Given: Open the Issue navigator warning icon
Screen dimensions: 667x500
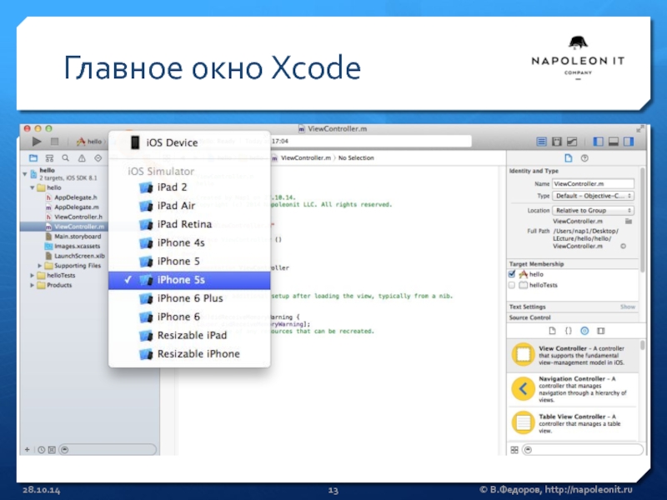Looking at the screenshot, I should coord(83,158).
